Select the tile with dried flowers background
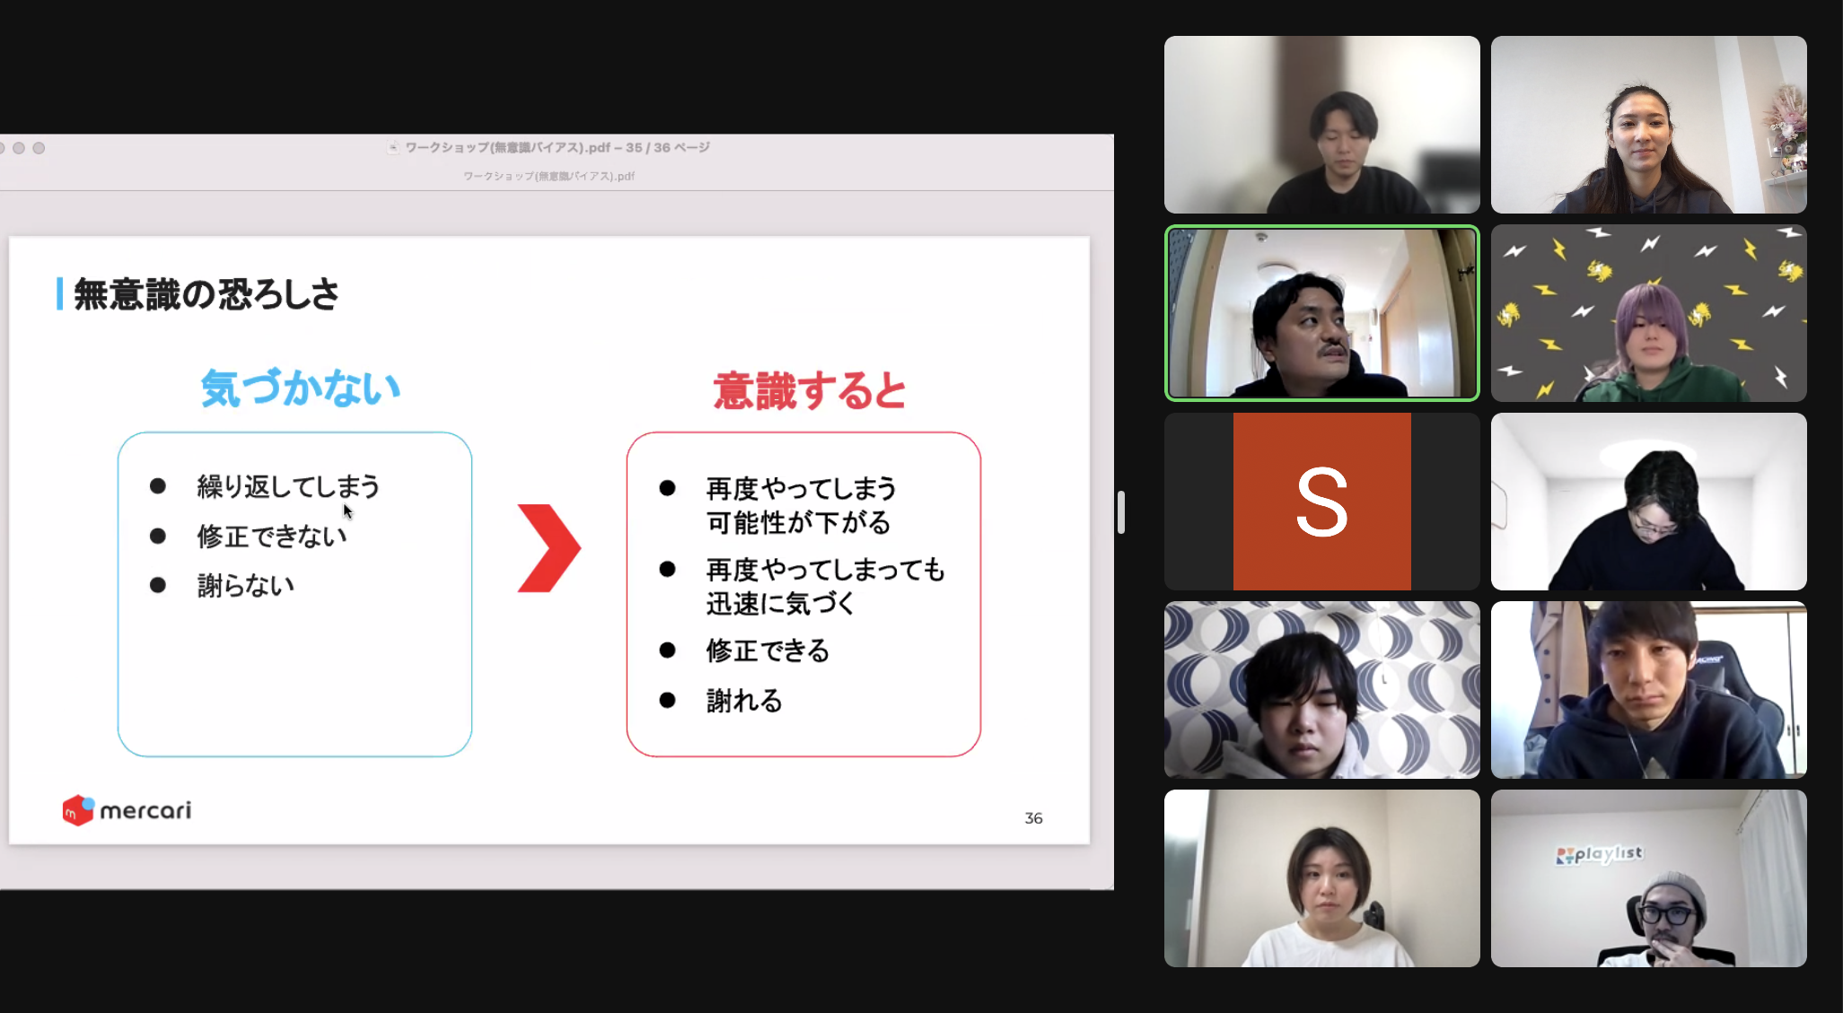 [x=1648, y=125]
